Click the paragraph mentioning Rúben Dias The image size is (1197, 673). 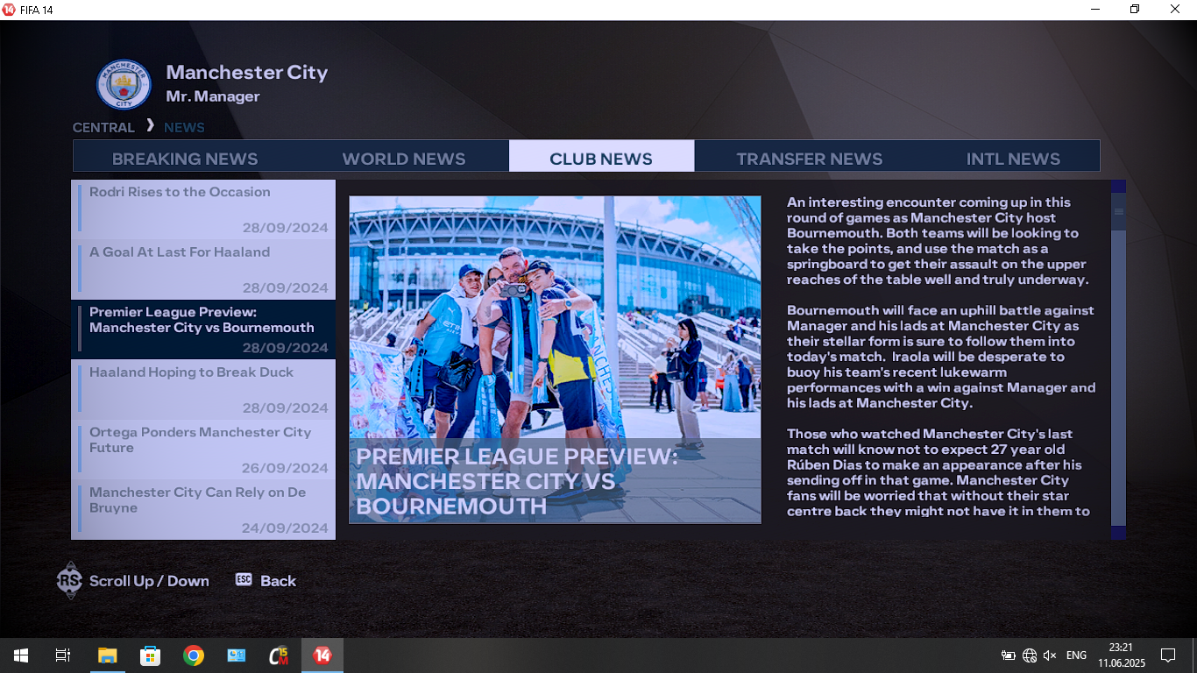click(938, 472)
